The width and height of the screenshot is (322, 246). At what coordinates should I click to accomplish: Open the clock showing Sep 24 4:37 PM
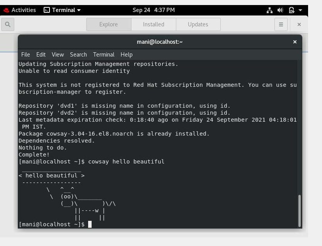click(x=153, y=10)
